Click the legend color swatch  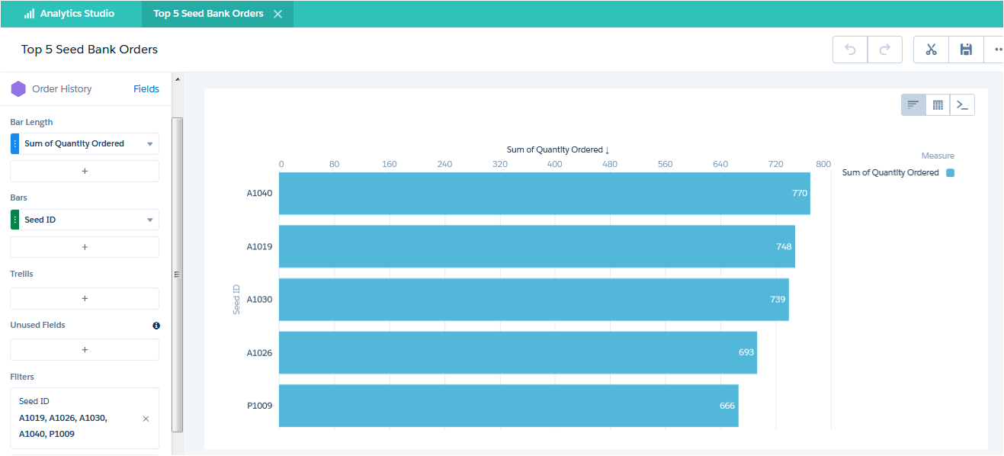point(950,173)
